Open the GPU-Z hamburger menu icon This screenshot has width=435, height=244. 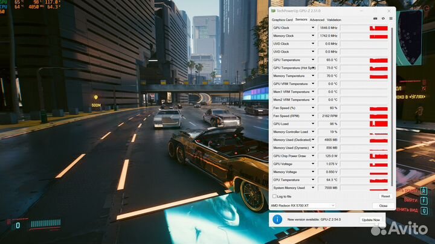coord(390,19)
